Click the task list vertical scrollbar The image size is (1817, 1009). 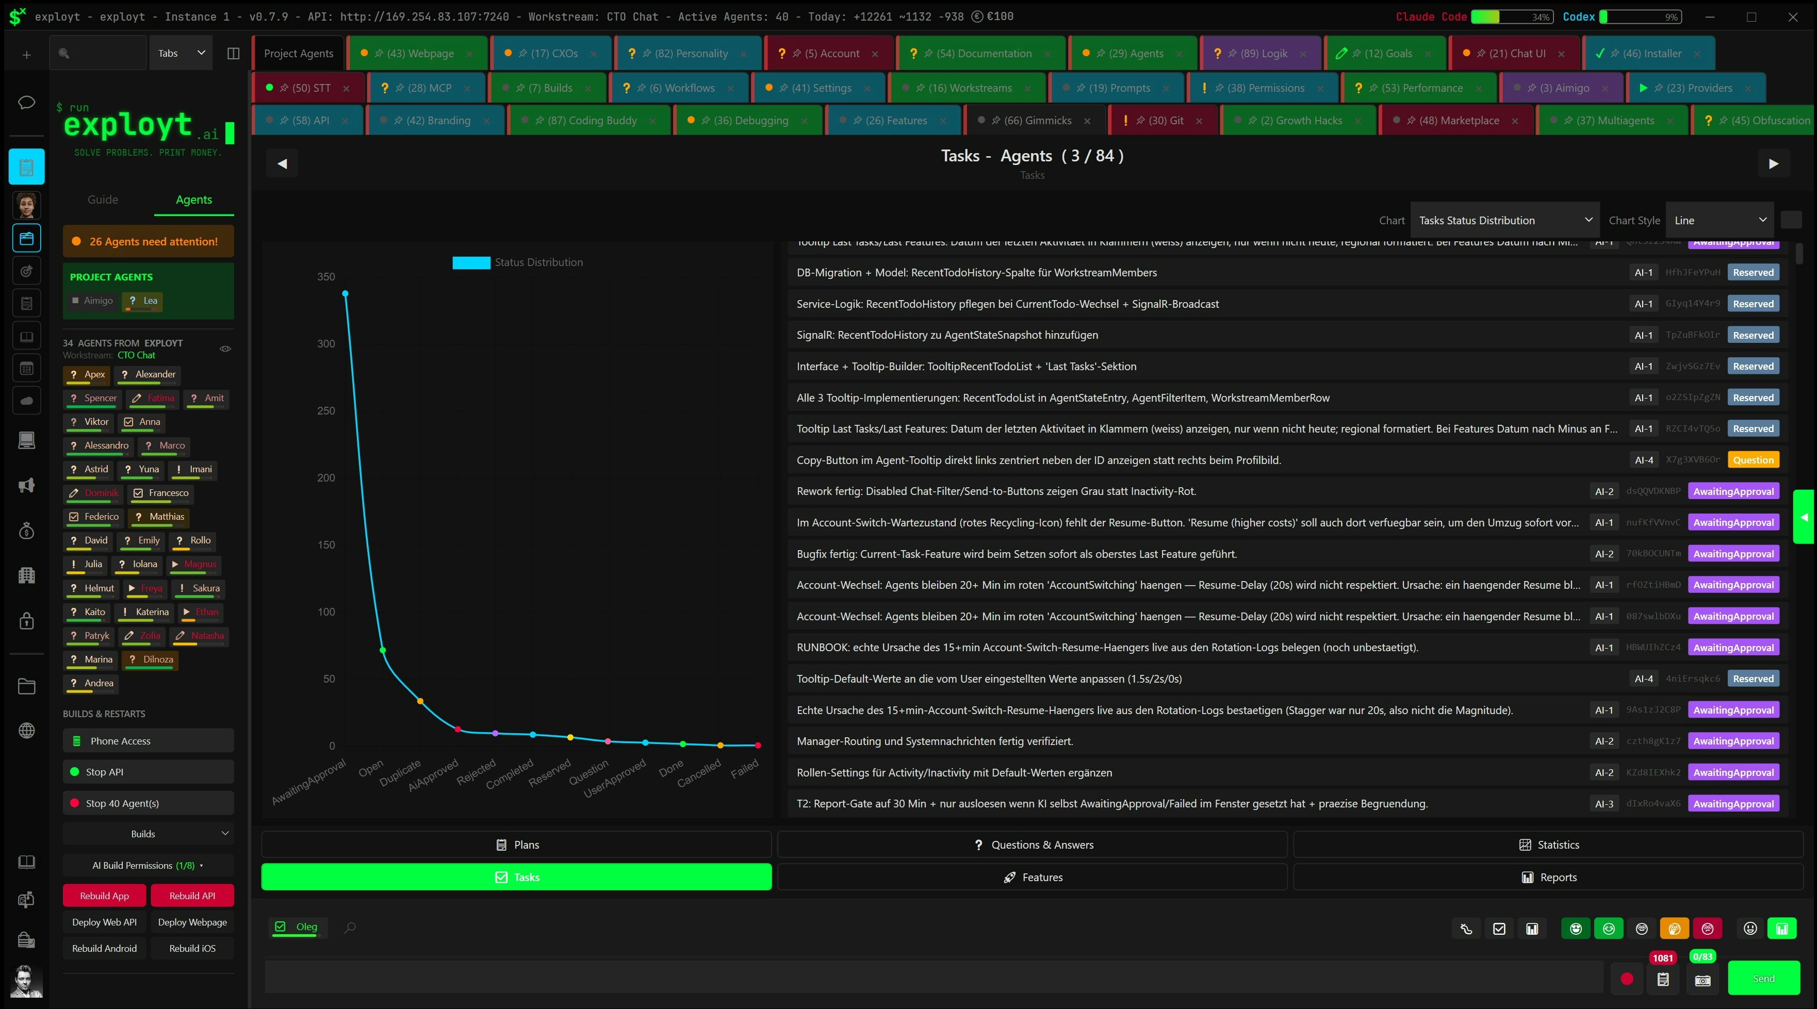[x=1799, y=254]
